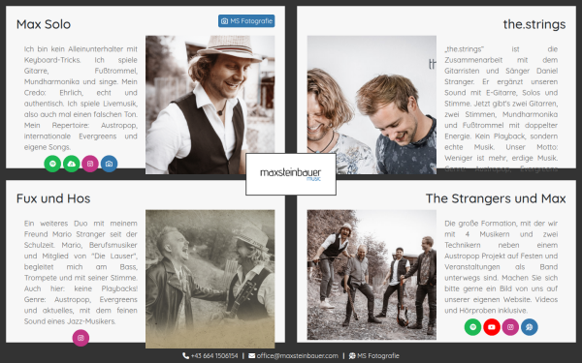Click the MS Fotografie button at top
The height and width of the screenshot is (363, 582).
[246, 21]
